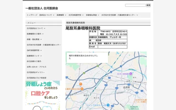The image size is (176, 110).
Task: Open 白河医師会ゴルフ倶楽部 sidebar link
Action: pyautogui.click(x=37, y=78)
